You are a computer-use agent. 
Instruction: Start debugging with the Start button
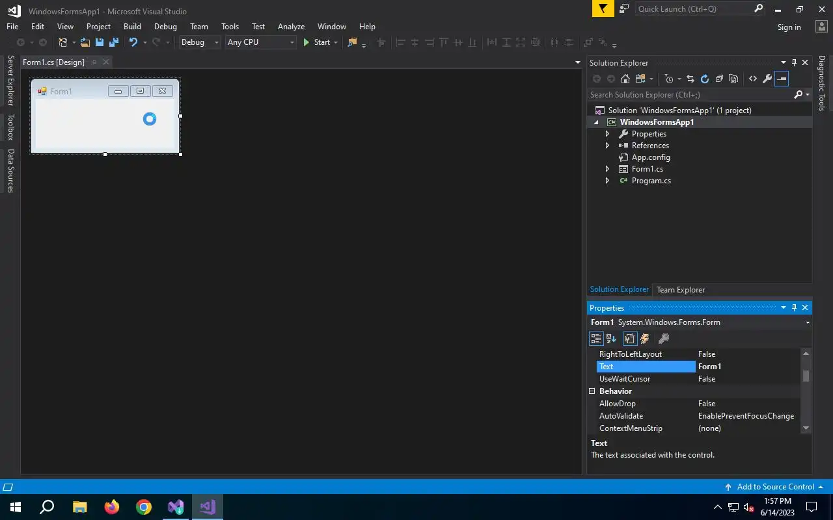pos(317,42)
